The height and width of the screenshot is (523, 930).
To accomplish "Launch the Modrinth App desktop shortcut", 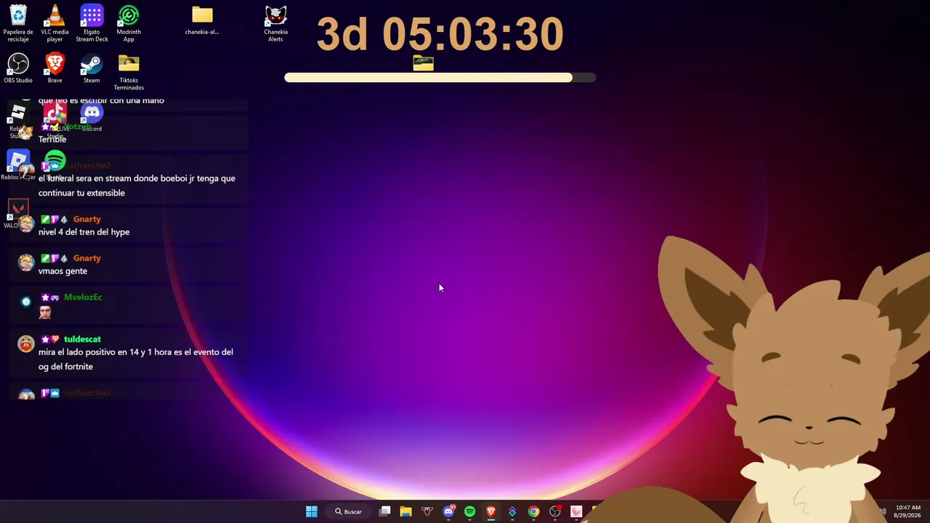I will (x=129, y=23).
